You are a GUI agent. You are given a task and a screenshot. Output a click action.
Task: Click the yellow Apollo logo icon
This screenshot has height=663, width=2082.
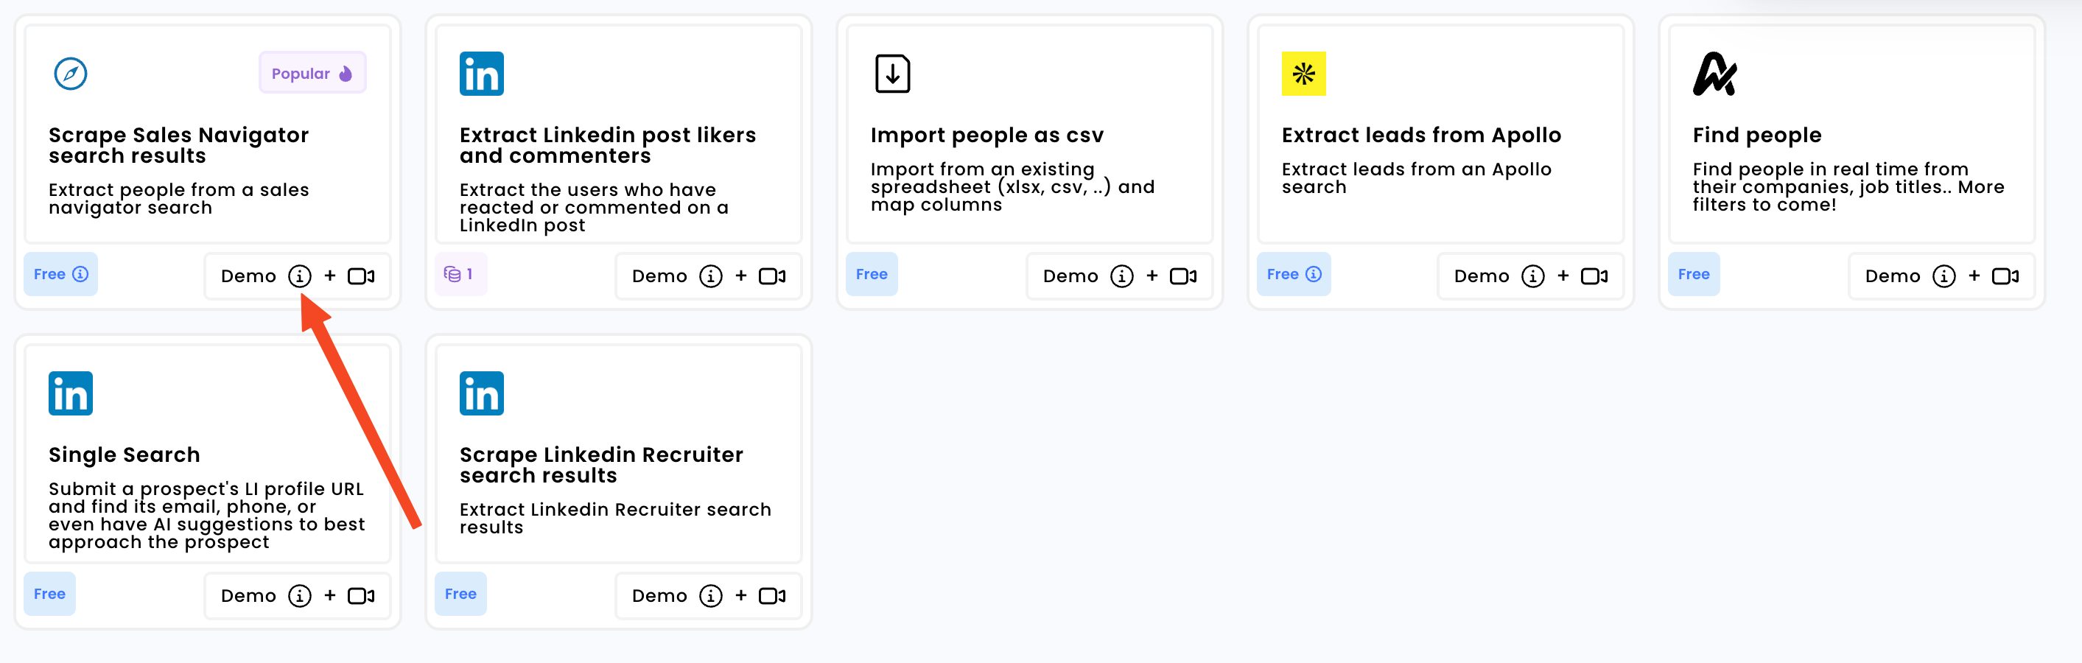click(1304, 74)
